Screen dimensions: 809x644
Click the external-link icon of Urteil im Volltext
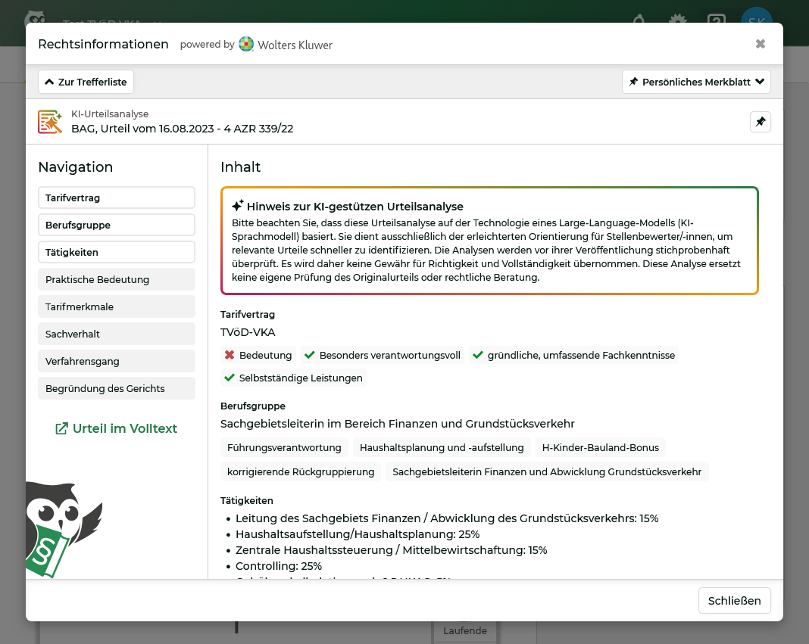pos(61,428)
